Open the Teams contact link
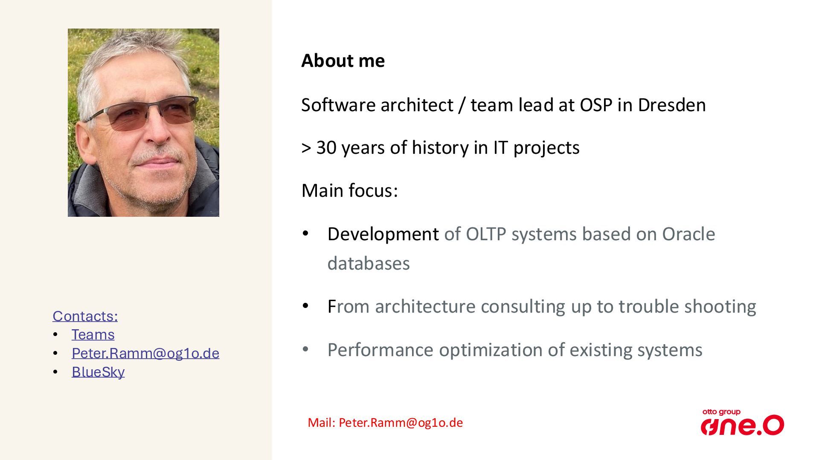819x460 pixels. pos(93,335)
